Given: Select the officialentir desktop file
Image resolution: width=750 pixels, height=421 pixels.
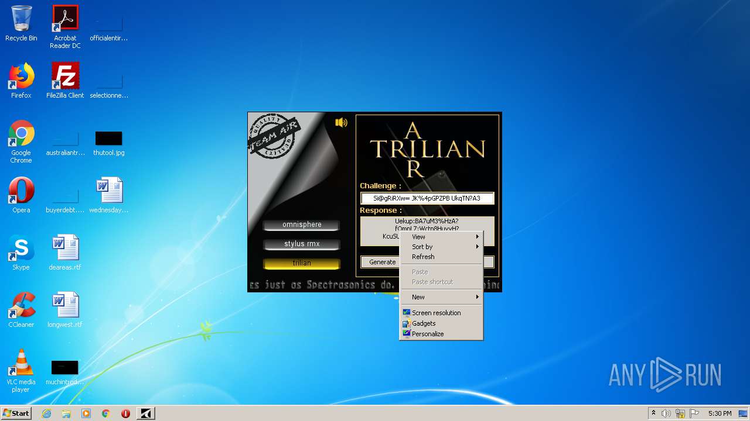Looking at the screenshot, I should [x=109, y=29].
